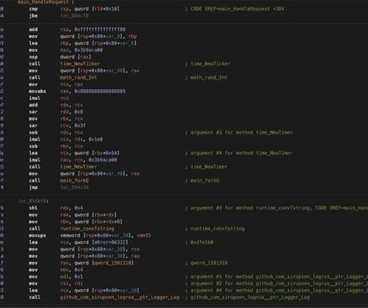
Task: Select the imul rcx, rdx, 0x1e0 instruction
Action: click(x=66, y=139)
